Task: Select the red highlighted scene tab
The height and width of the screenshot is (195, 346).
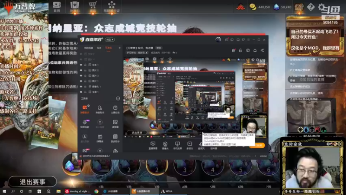Action: coord(109,48)
